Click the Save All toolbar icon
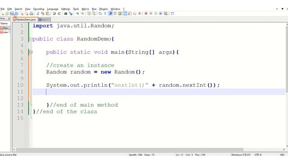The height and width of the screenshot is (162, 288). [17, 13]
